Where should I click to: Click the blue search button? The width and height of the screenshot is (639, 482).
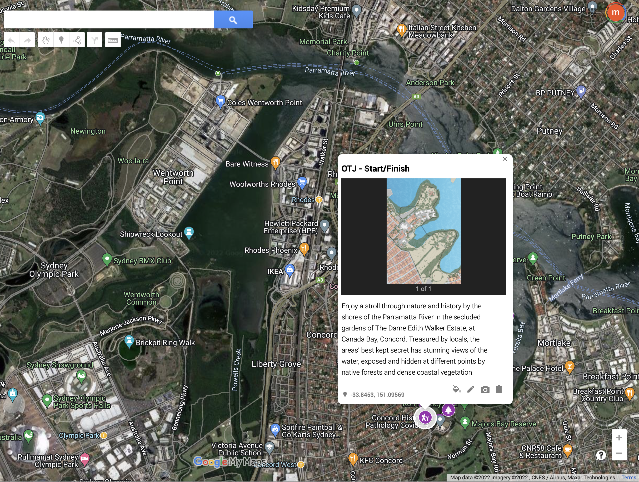pyautogui.click(x=233, y=20)
